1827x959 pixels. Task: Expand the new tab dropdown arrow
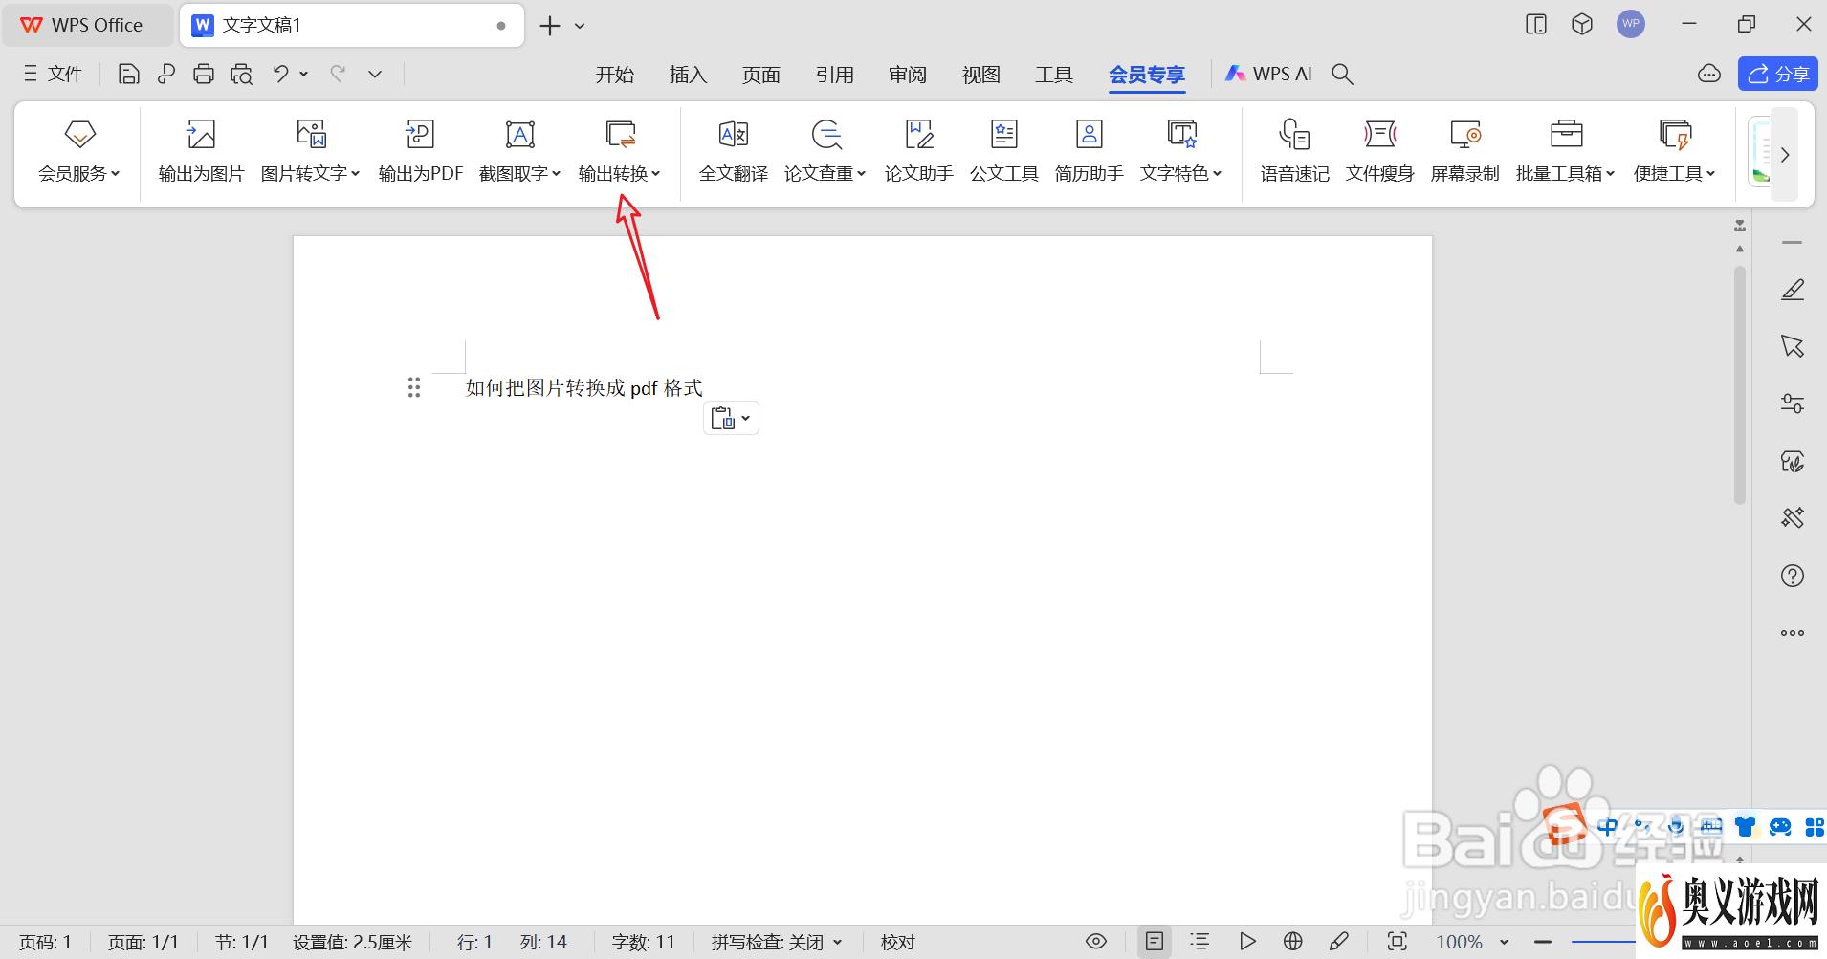tap(580, 26)
